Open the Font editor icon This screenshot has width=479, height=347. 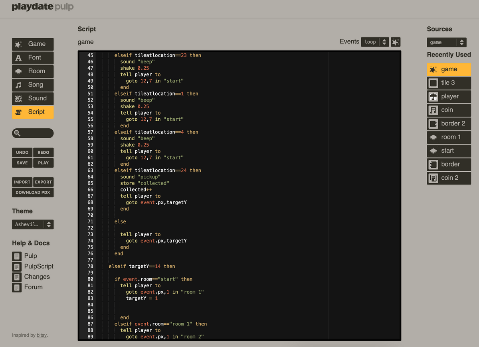click(18, 58)
